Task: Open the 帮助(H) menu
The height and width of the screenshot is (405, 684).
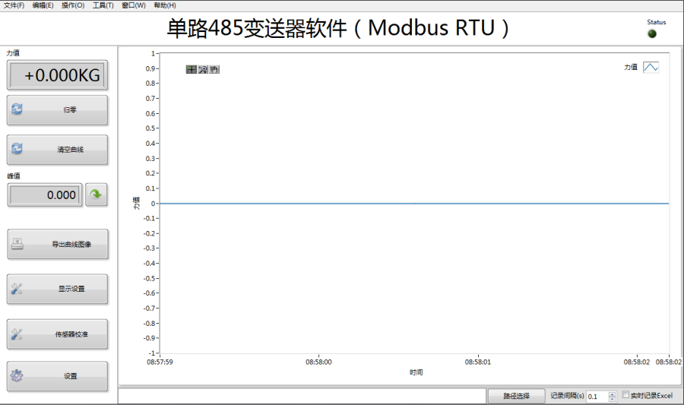Action: [164, 5]
